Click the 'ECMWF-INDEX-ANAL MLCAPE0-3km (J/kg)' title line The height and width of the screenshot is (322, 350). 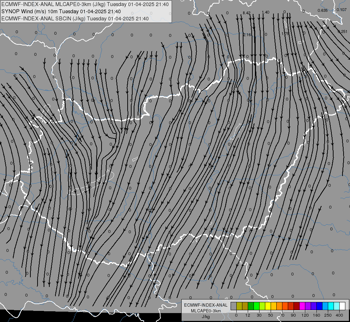[x=85, y=4]
